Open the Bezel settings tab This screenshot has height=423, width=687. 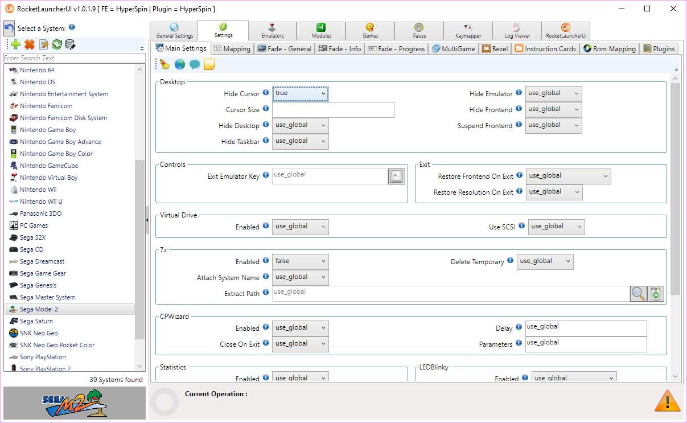(495, 49)
